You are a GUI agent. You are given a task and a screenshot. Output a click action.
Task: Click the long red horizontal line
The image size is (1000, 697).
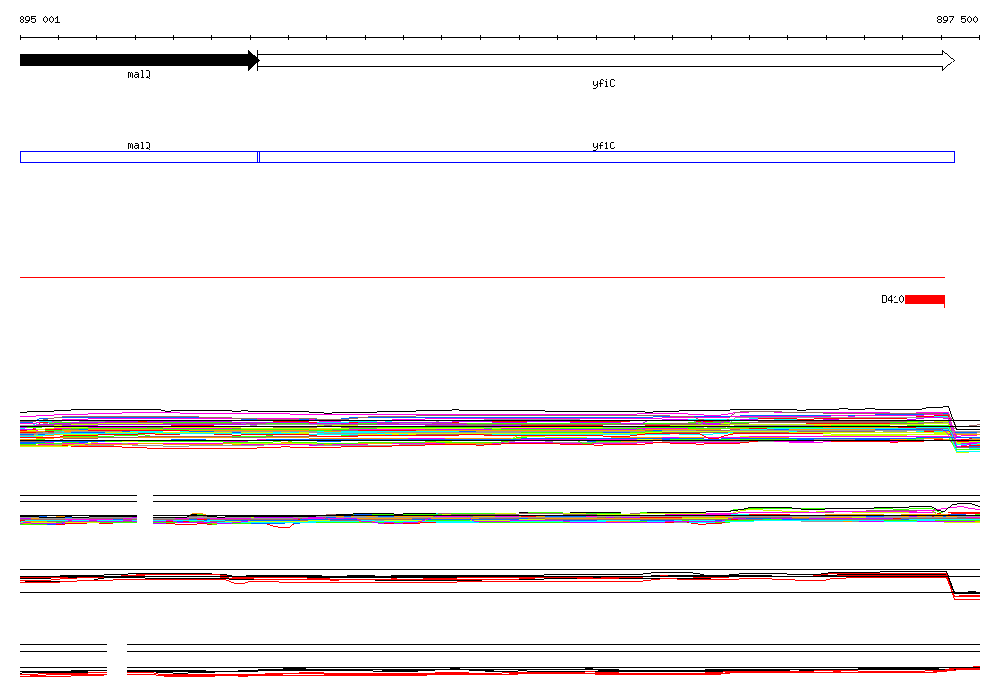click(x=482, y=278)
